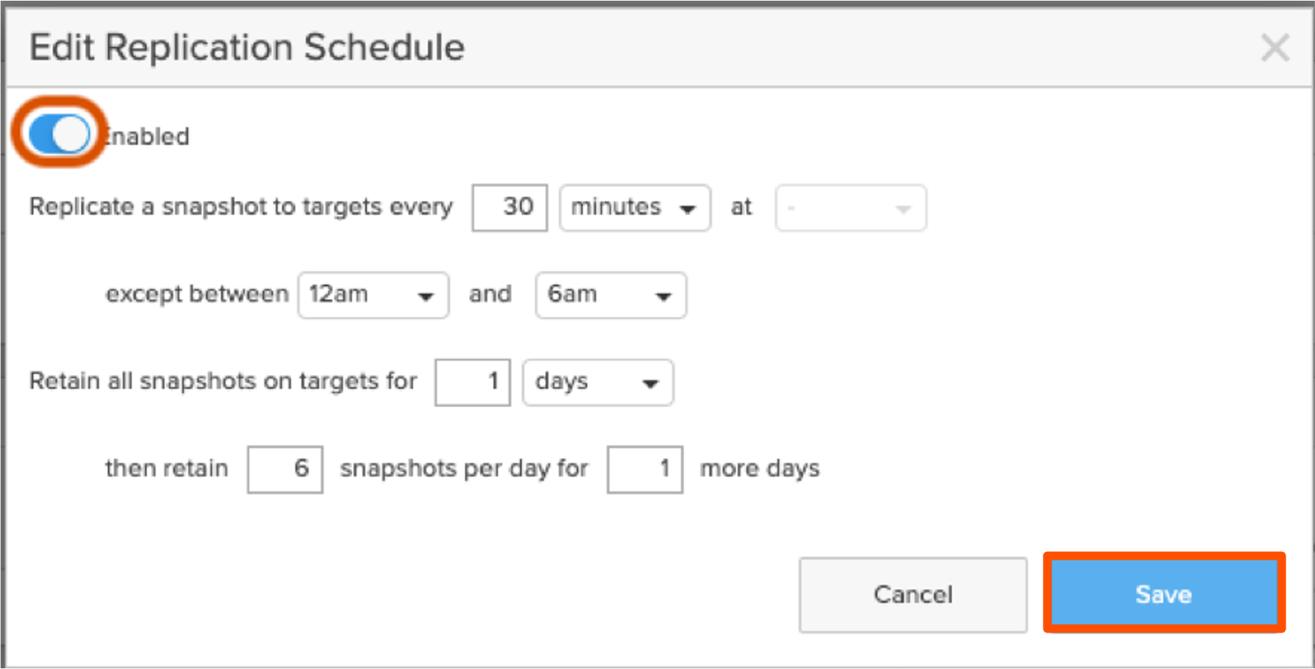The image size is (1315, 669).
Task: Open the 12am blackout start dropdown
Action: (x=373, y=294)
